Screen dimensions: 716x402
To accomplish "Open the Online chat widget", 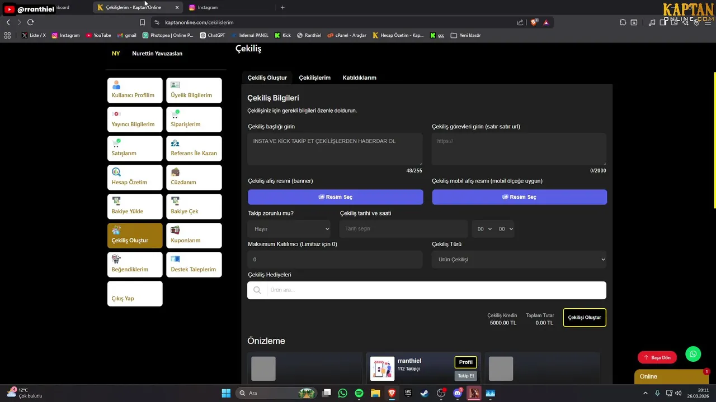I will (x=671, y=376).
